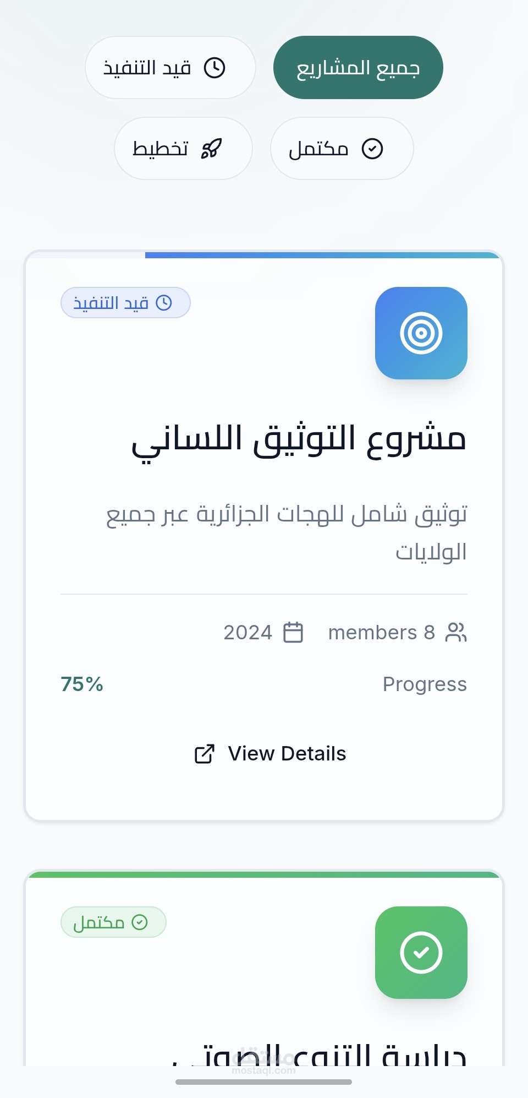Click the 75% progress value

[x=82, y=684]
